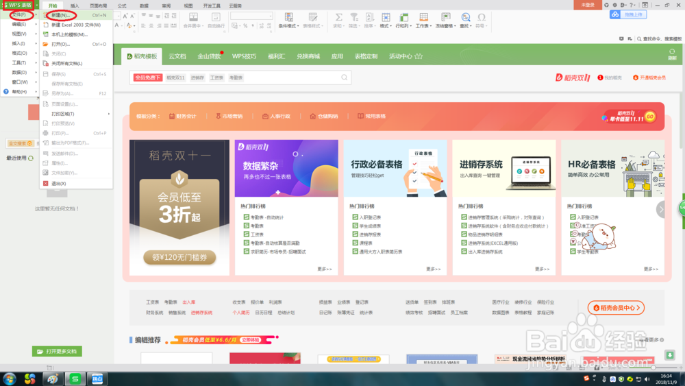
Task: Open the 兑换商城 tab
Action: (308, 56)
